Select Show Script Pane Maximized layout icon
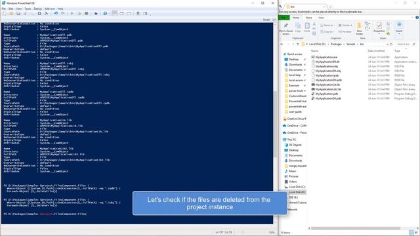 click(129, 13)
